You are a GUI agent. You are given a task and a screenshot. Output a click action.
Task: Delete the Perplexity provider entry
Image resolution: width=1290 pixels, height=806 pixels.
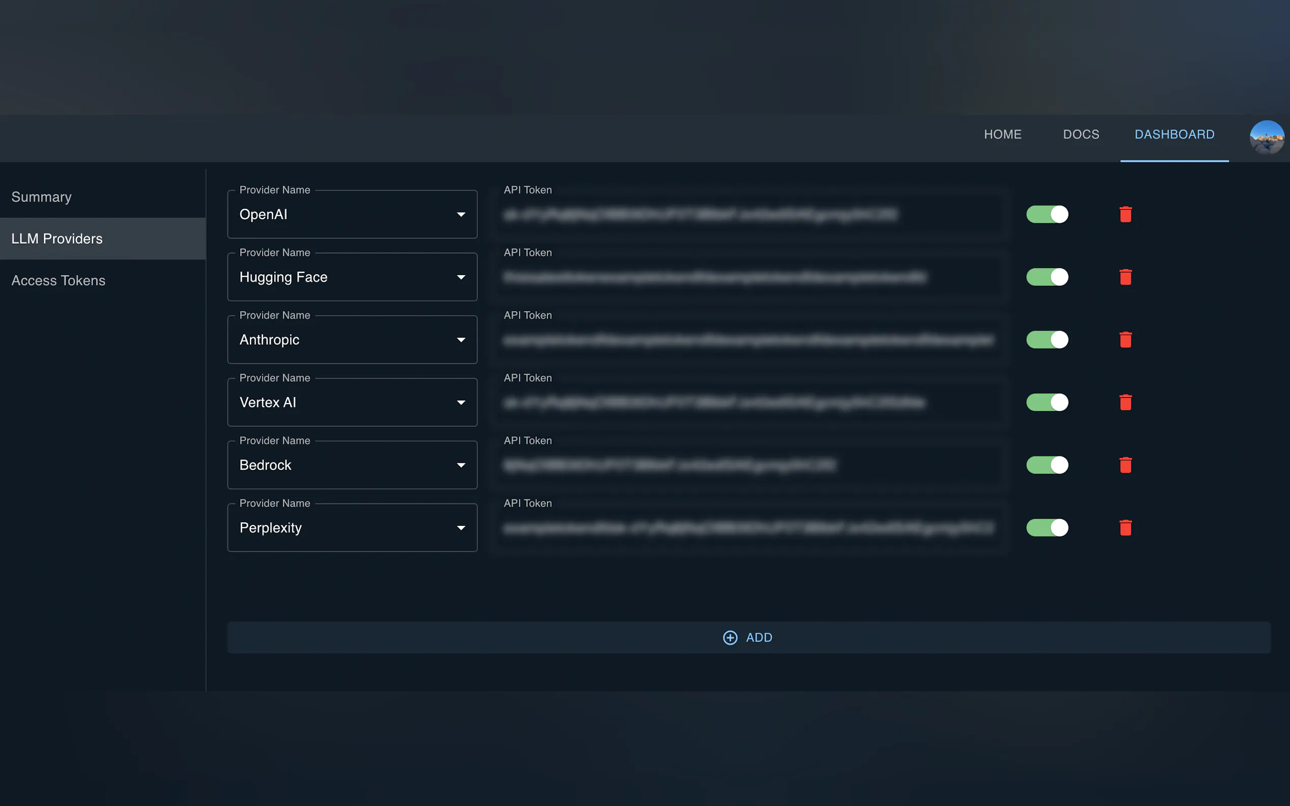pyautogui.click(x=1125, y=528)
